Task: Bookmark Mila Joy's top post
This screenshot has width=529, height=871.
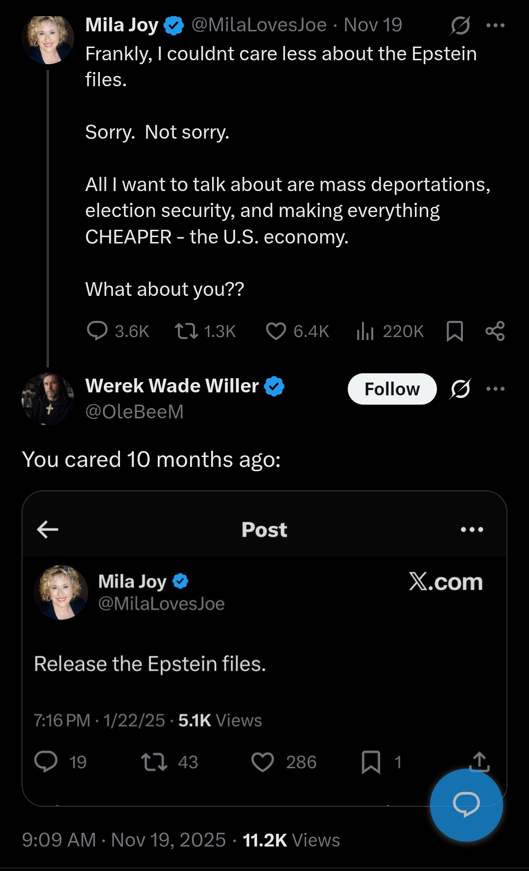Action: tap(455, 331)
